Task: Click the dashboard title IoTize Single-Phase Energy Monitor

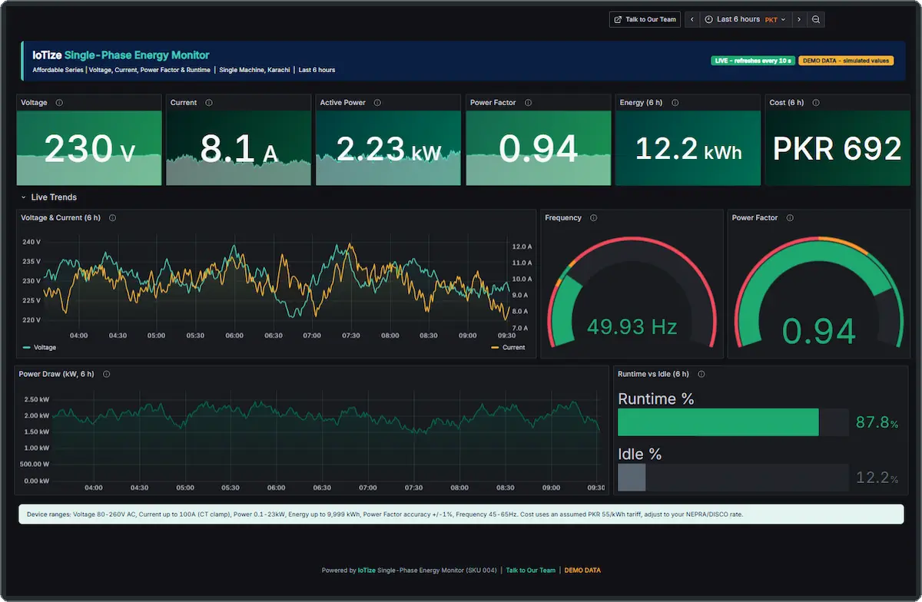Action: [121, 55]
